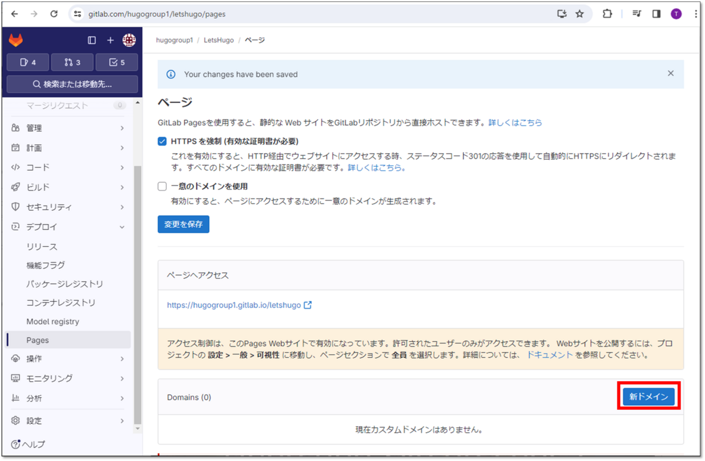Click the sidebar vertical scrollbar

pos(138,294)
